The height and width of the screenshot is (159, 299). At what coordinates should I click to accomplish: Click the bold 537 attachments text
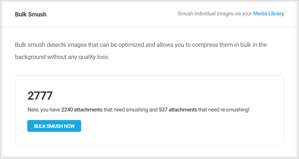tap(178, 110)
